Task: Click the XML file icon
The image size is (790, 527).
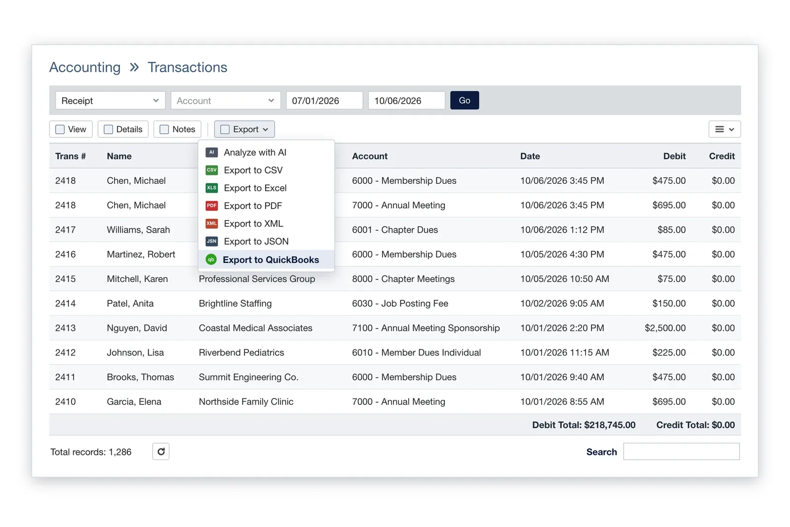Action: click(x=211, y=223)
